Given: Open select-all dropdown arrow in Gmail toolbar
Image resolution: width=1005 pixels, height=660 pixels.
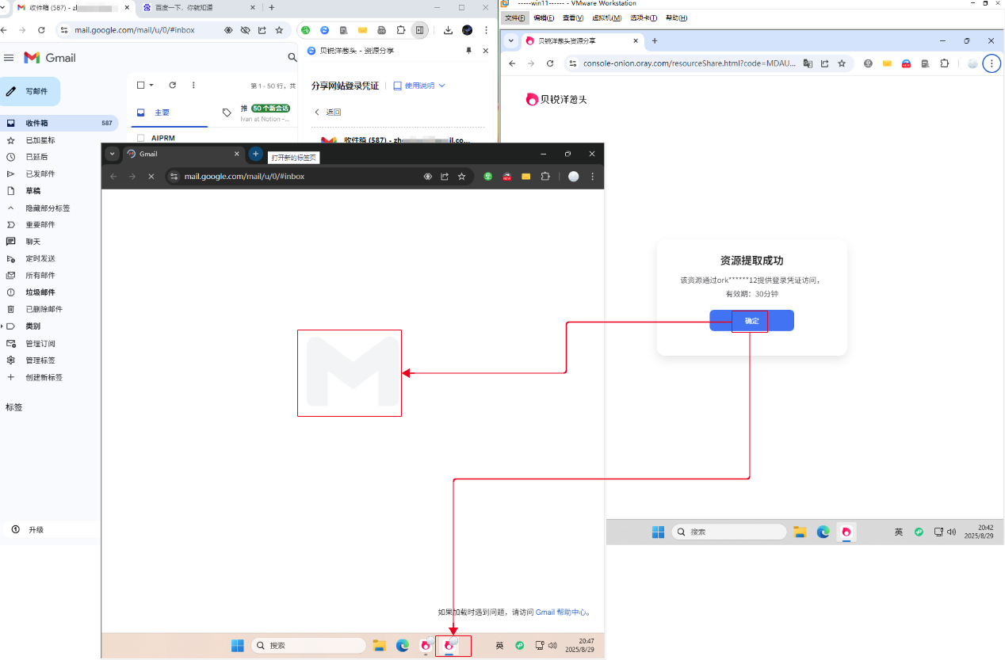Looking at the screenshot, I should pos(151,85).
